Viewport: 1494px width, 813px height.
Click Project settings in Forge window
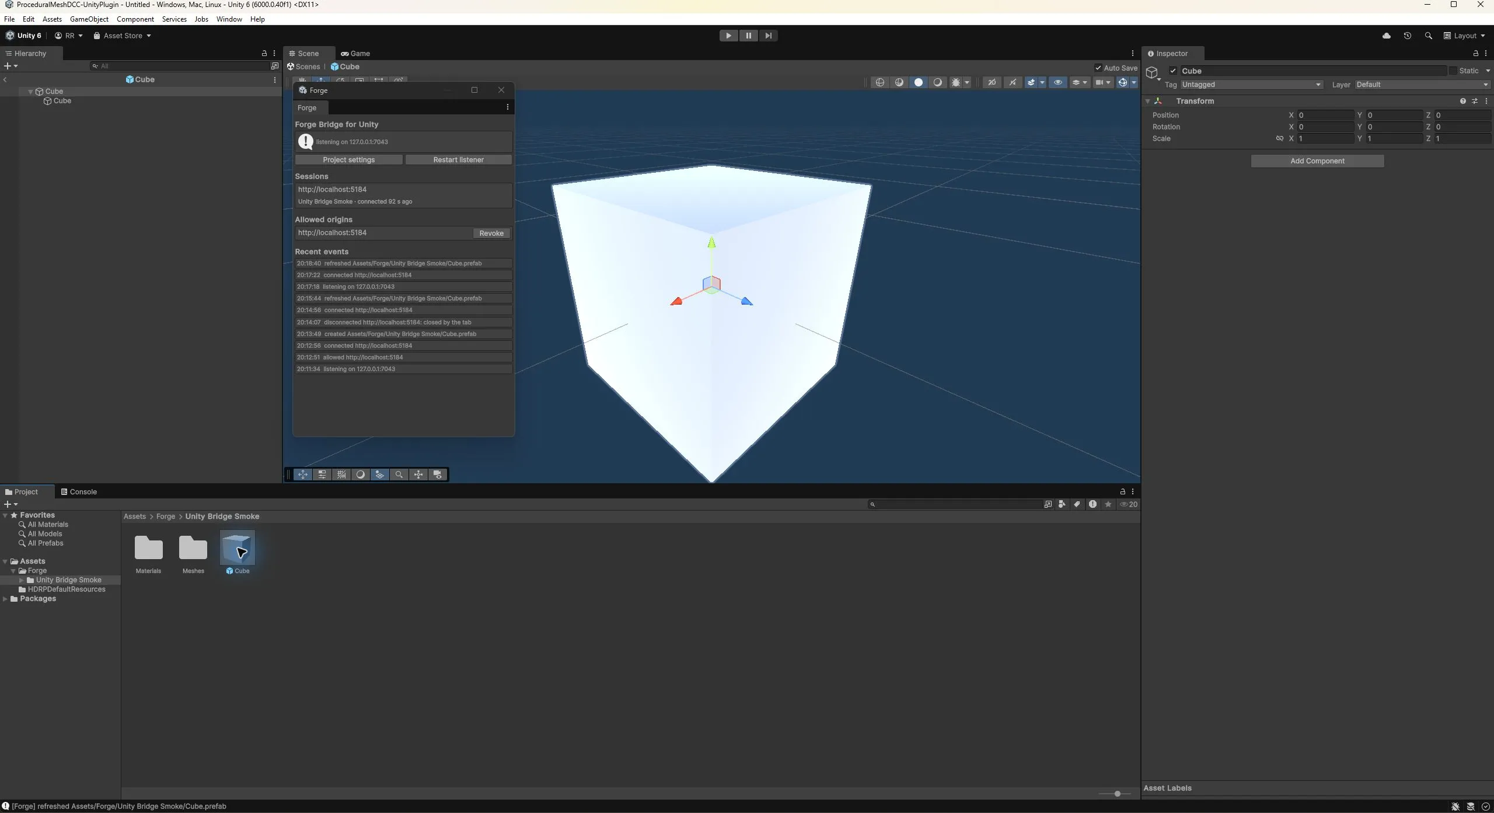(348, 160)
